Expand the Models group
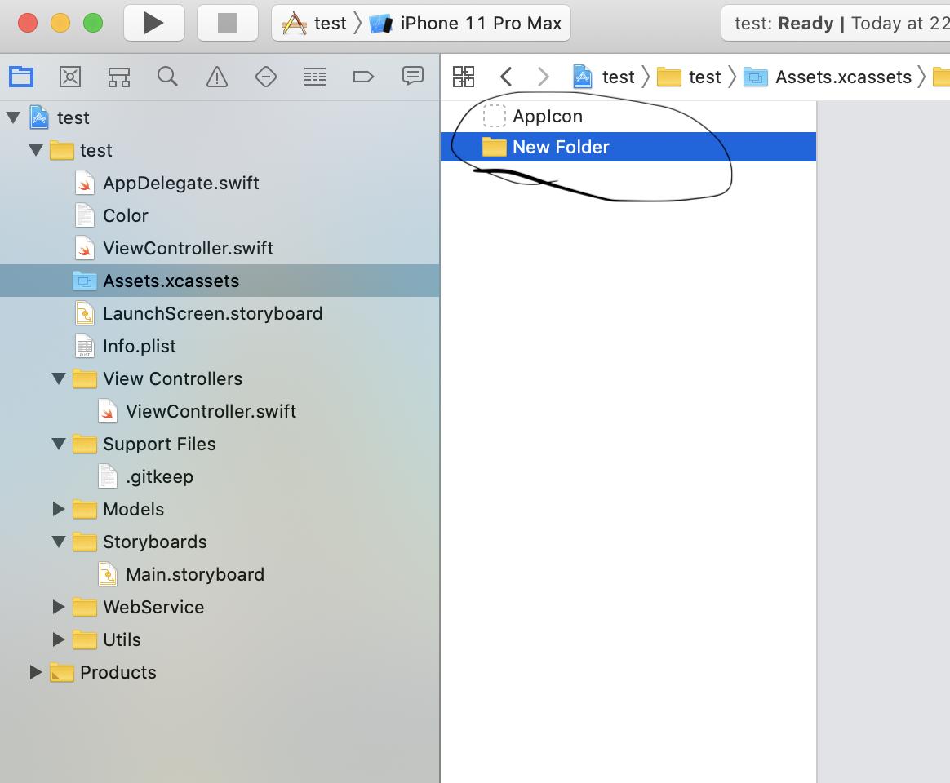Screen dimensions: 950x783 click(x=60, y=509)
